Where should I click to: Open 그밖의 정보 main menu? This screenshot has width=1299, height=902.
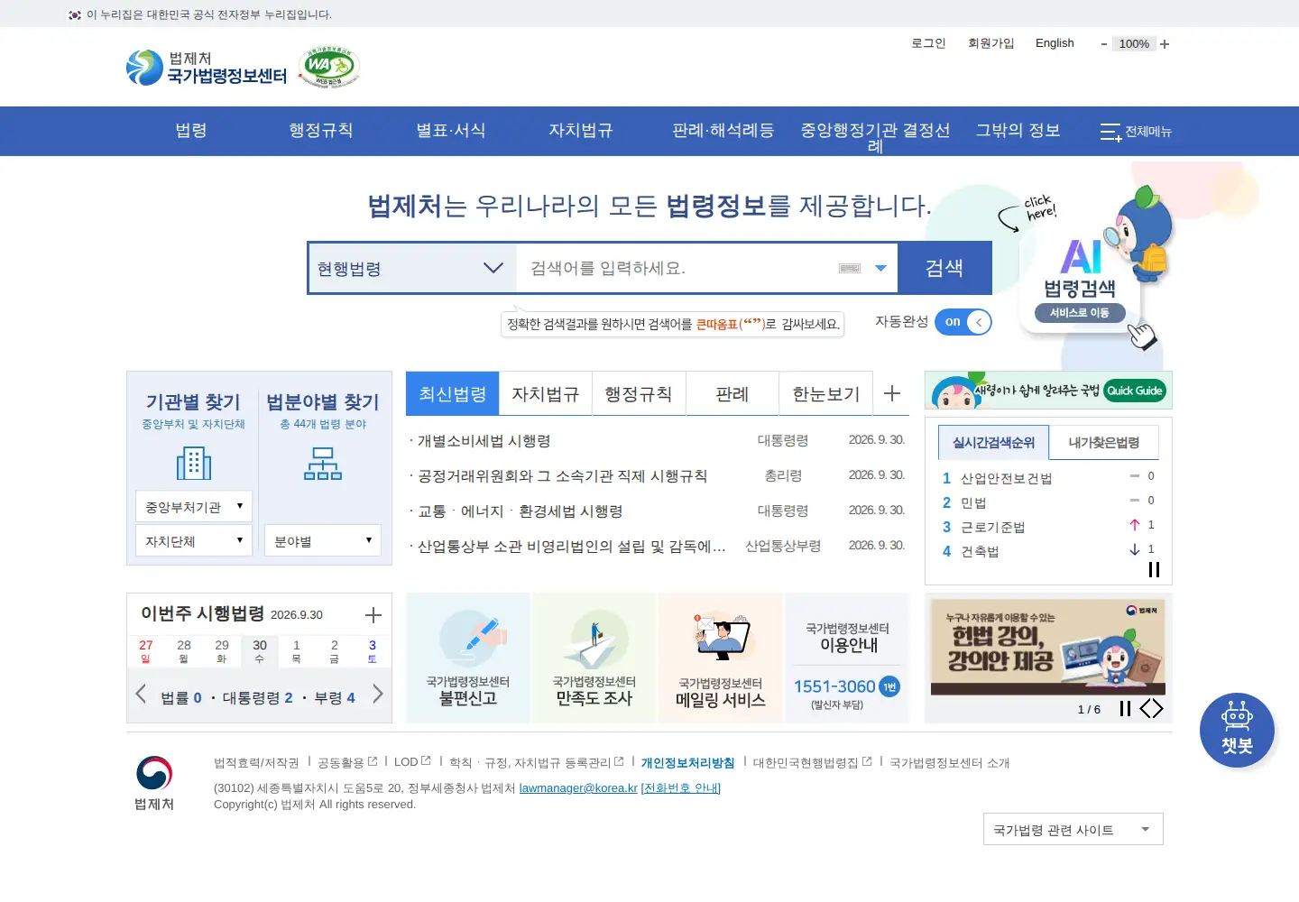1018,131
